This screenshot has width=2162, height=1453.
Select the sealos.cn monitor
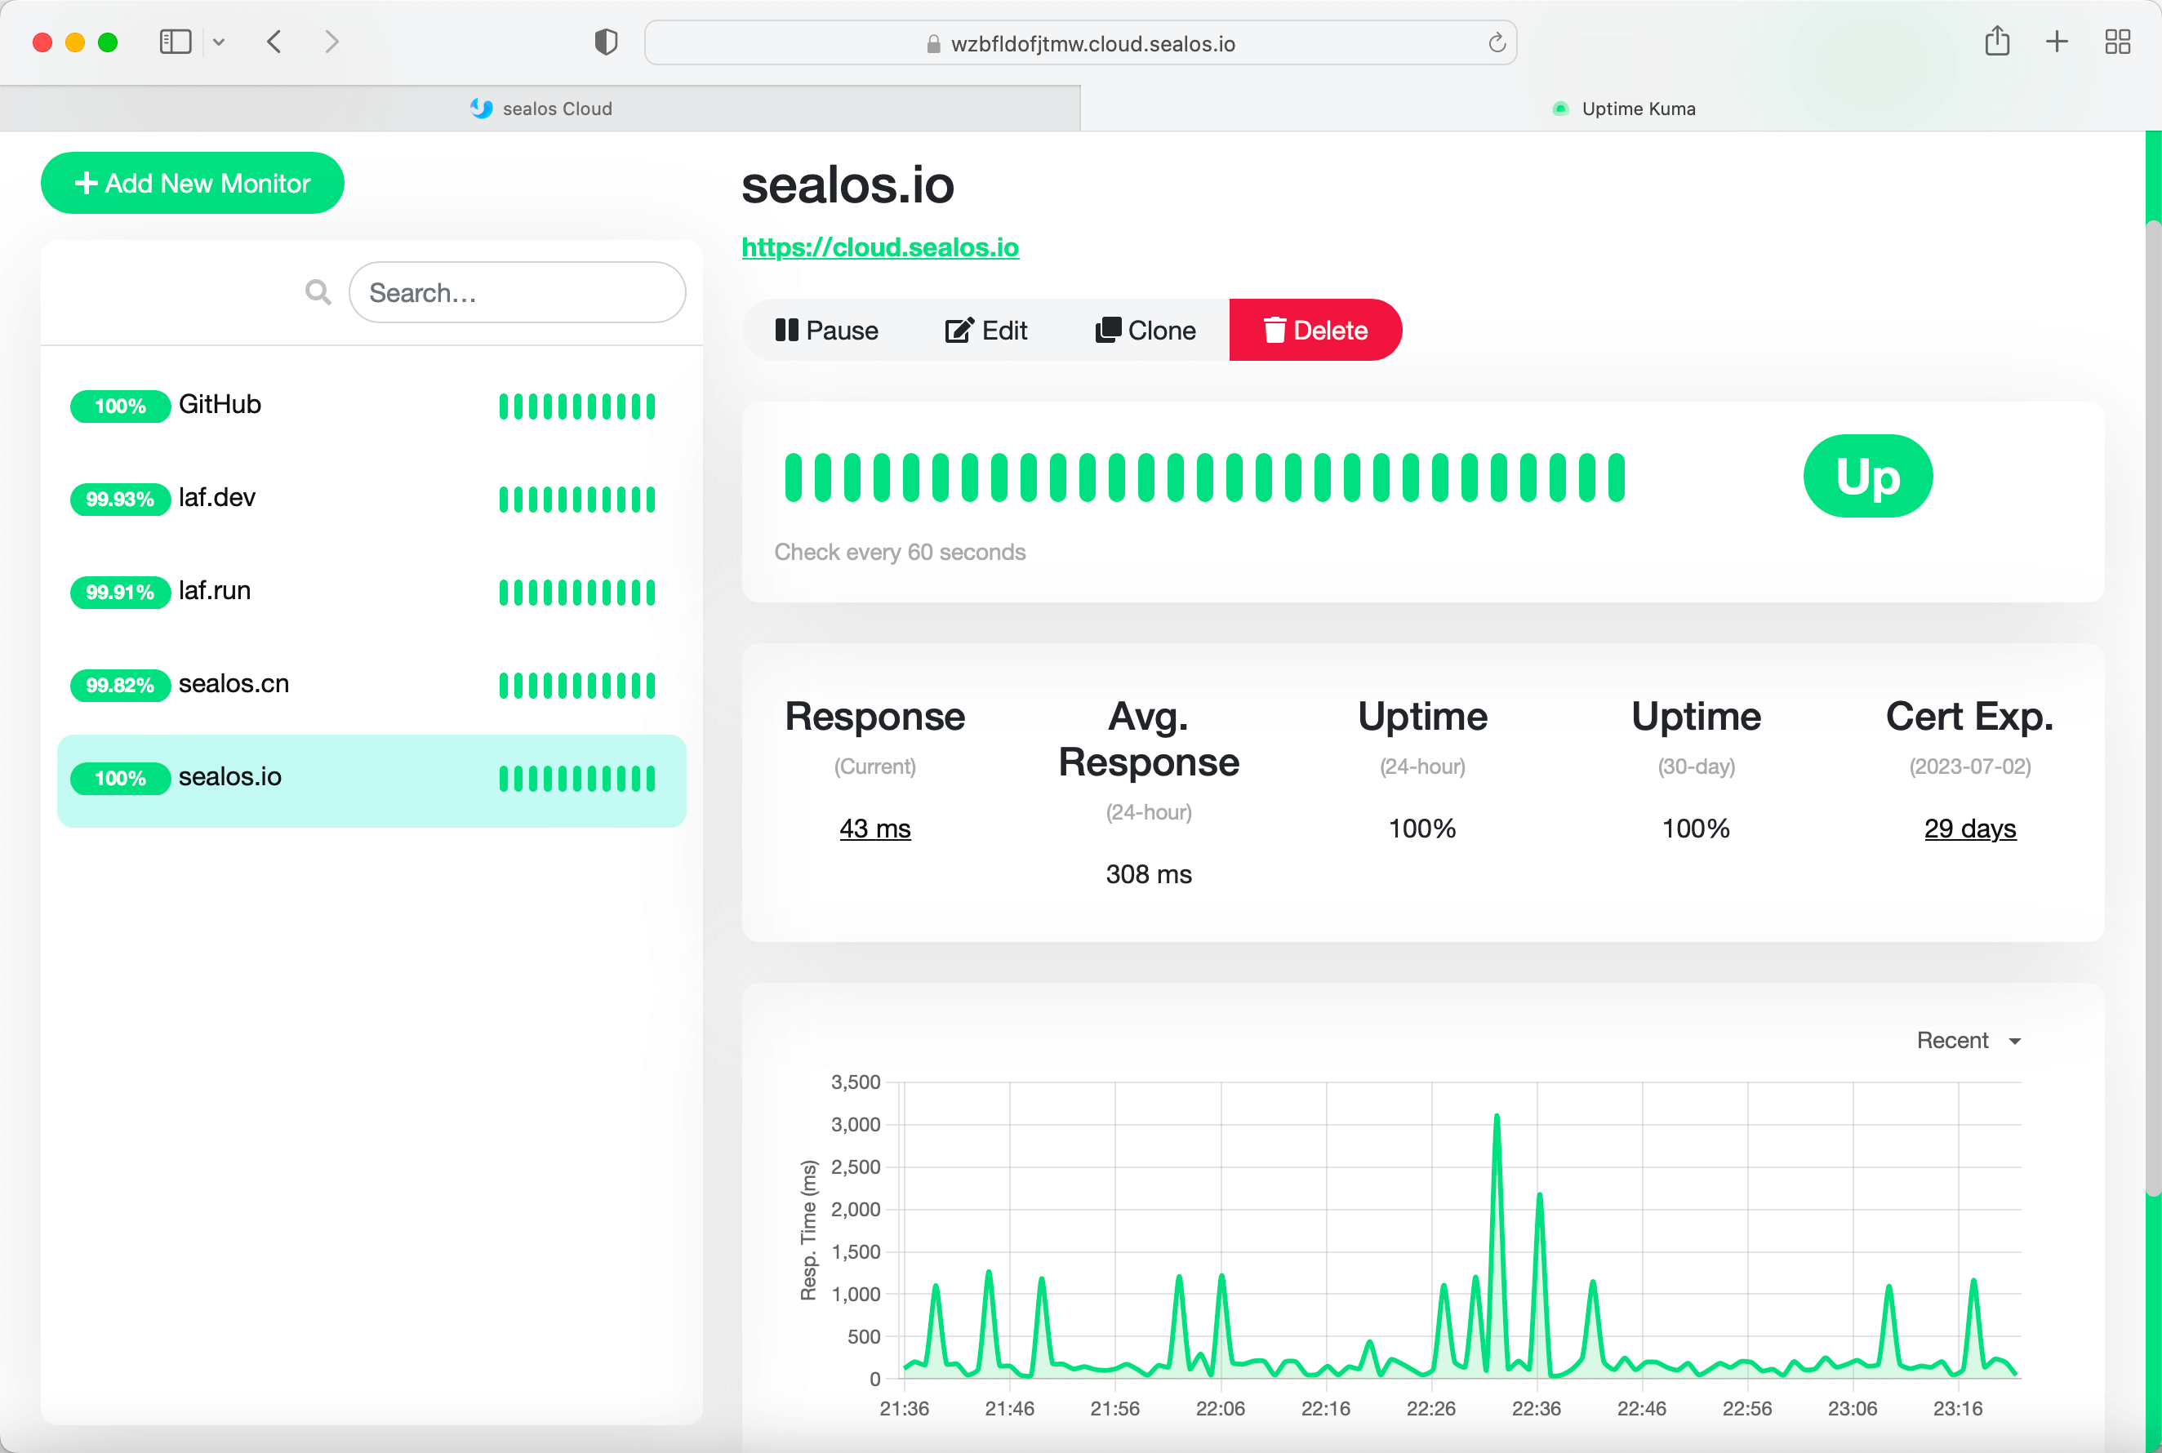tap(371, 685)
